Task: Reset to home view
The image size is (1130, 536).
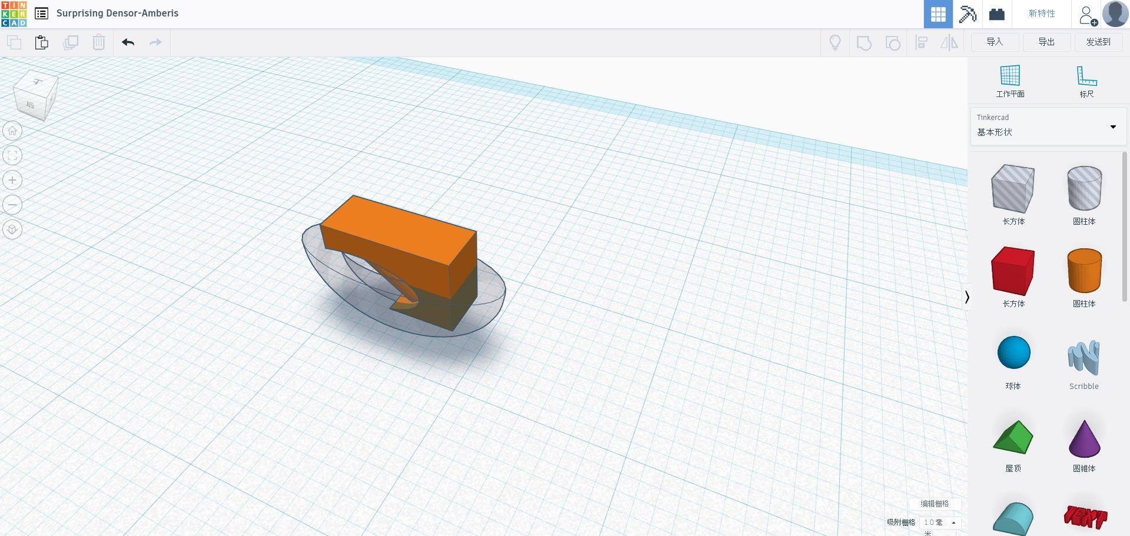Action: click(x=12, y=131)
